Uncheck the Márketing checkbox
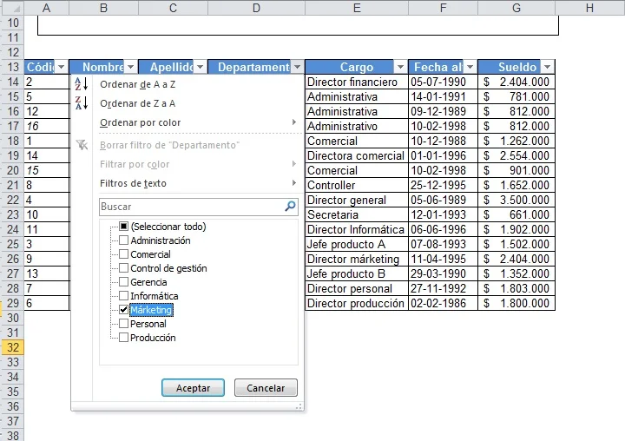The height and width of the screenshot is (441, 625). 123,310
